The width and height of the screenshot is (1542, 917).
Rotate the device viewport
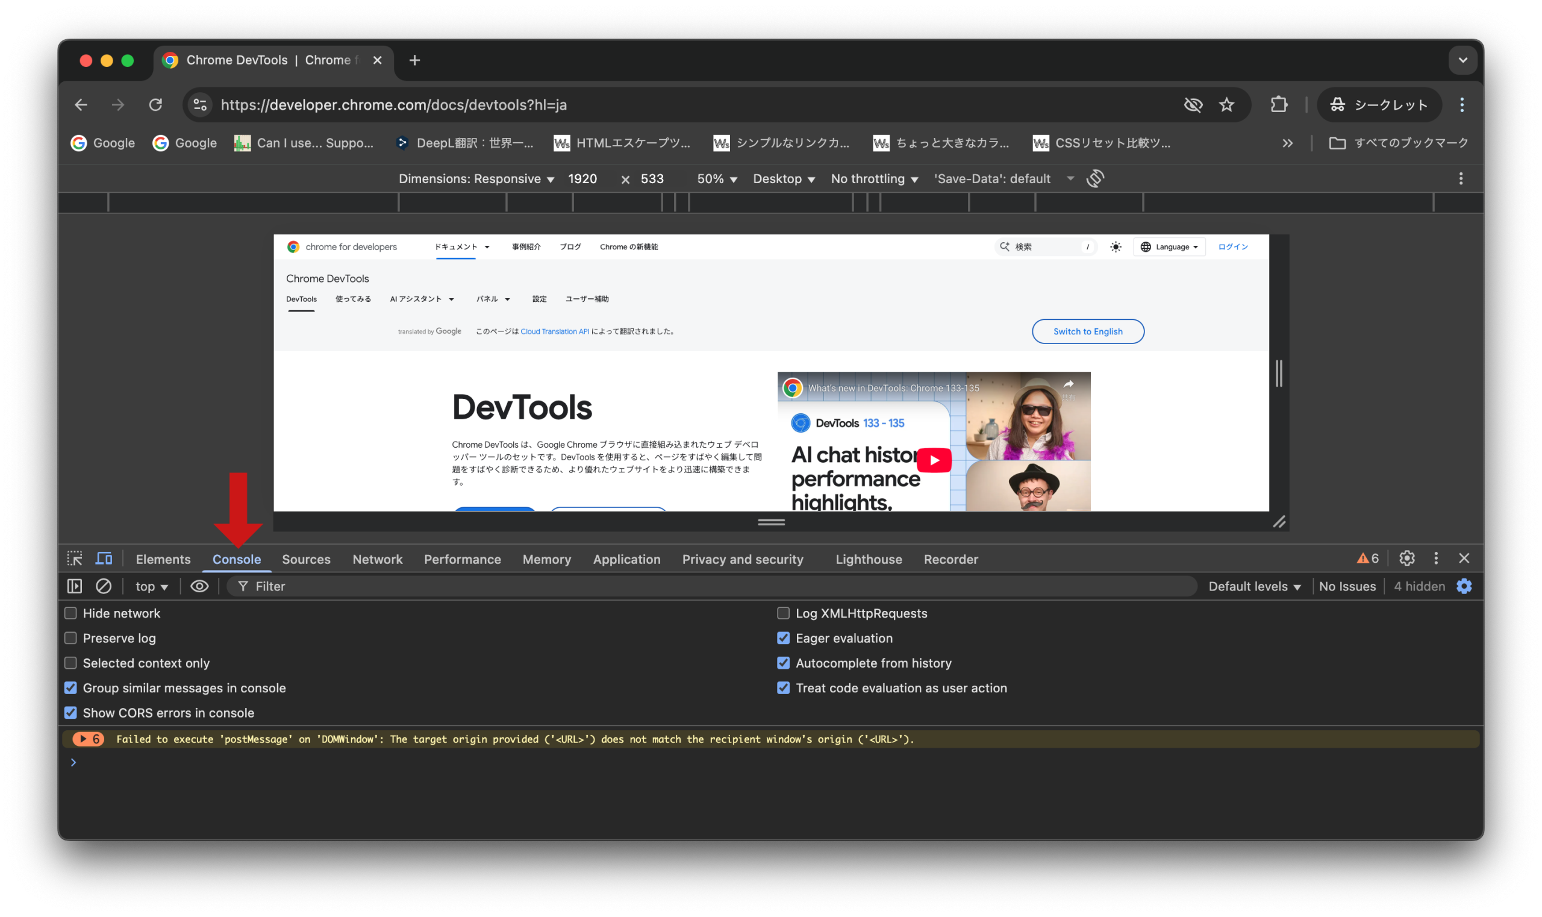[1094, 178]
